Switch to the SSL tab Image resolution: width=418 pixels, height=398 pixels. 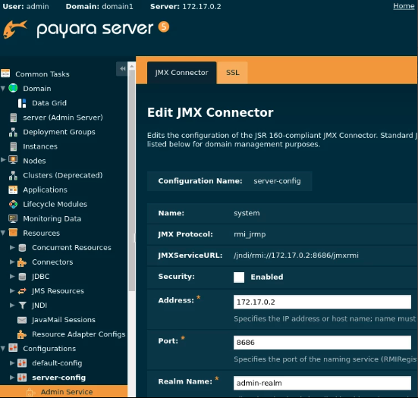[x=232, y=73]
